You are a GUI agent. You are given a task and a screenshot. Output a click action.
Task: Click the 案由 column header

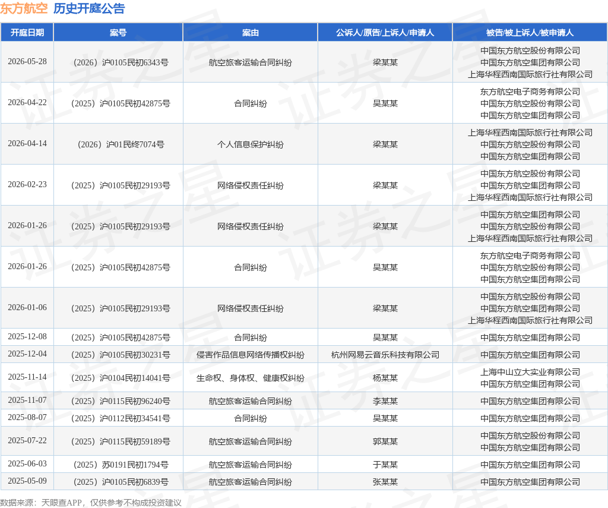point(251,33)
